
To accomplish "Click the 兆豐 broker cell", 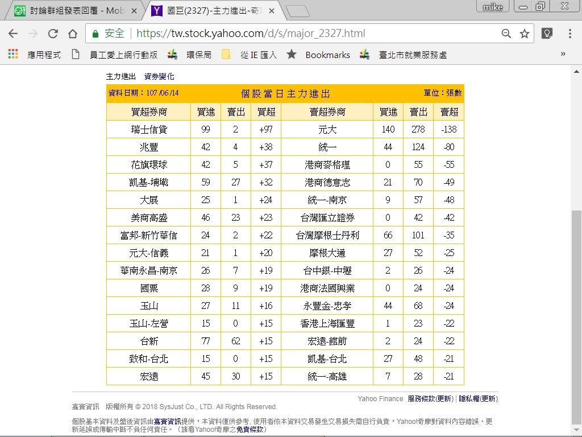I will pyautogui.click(x=149, y=147).
